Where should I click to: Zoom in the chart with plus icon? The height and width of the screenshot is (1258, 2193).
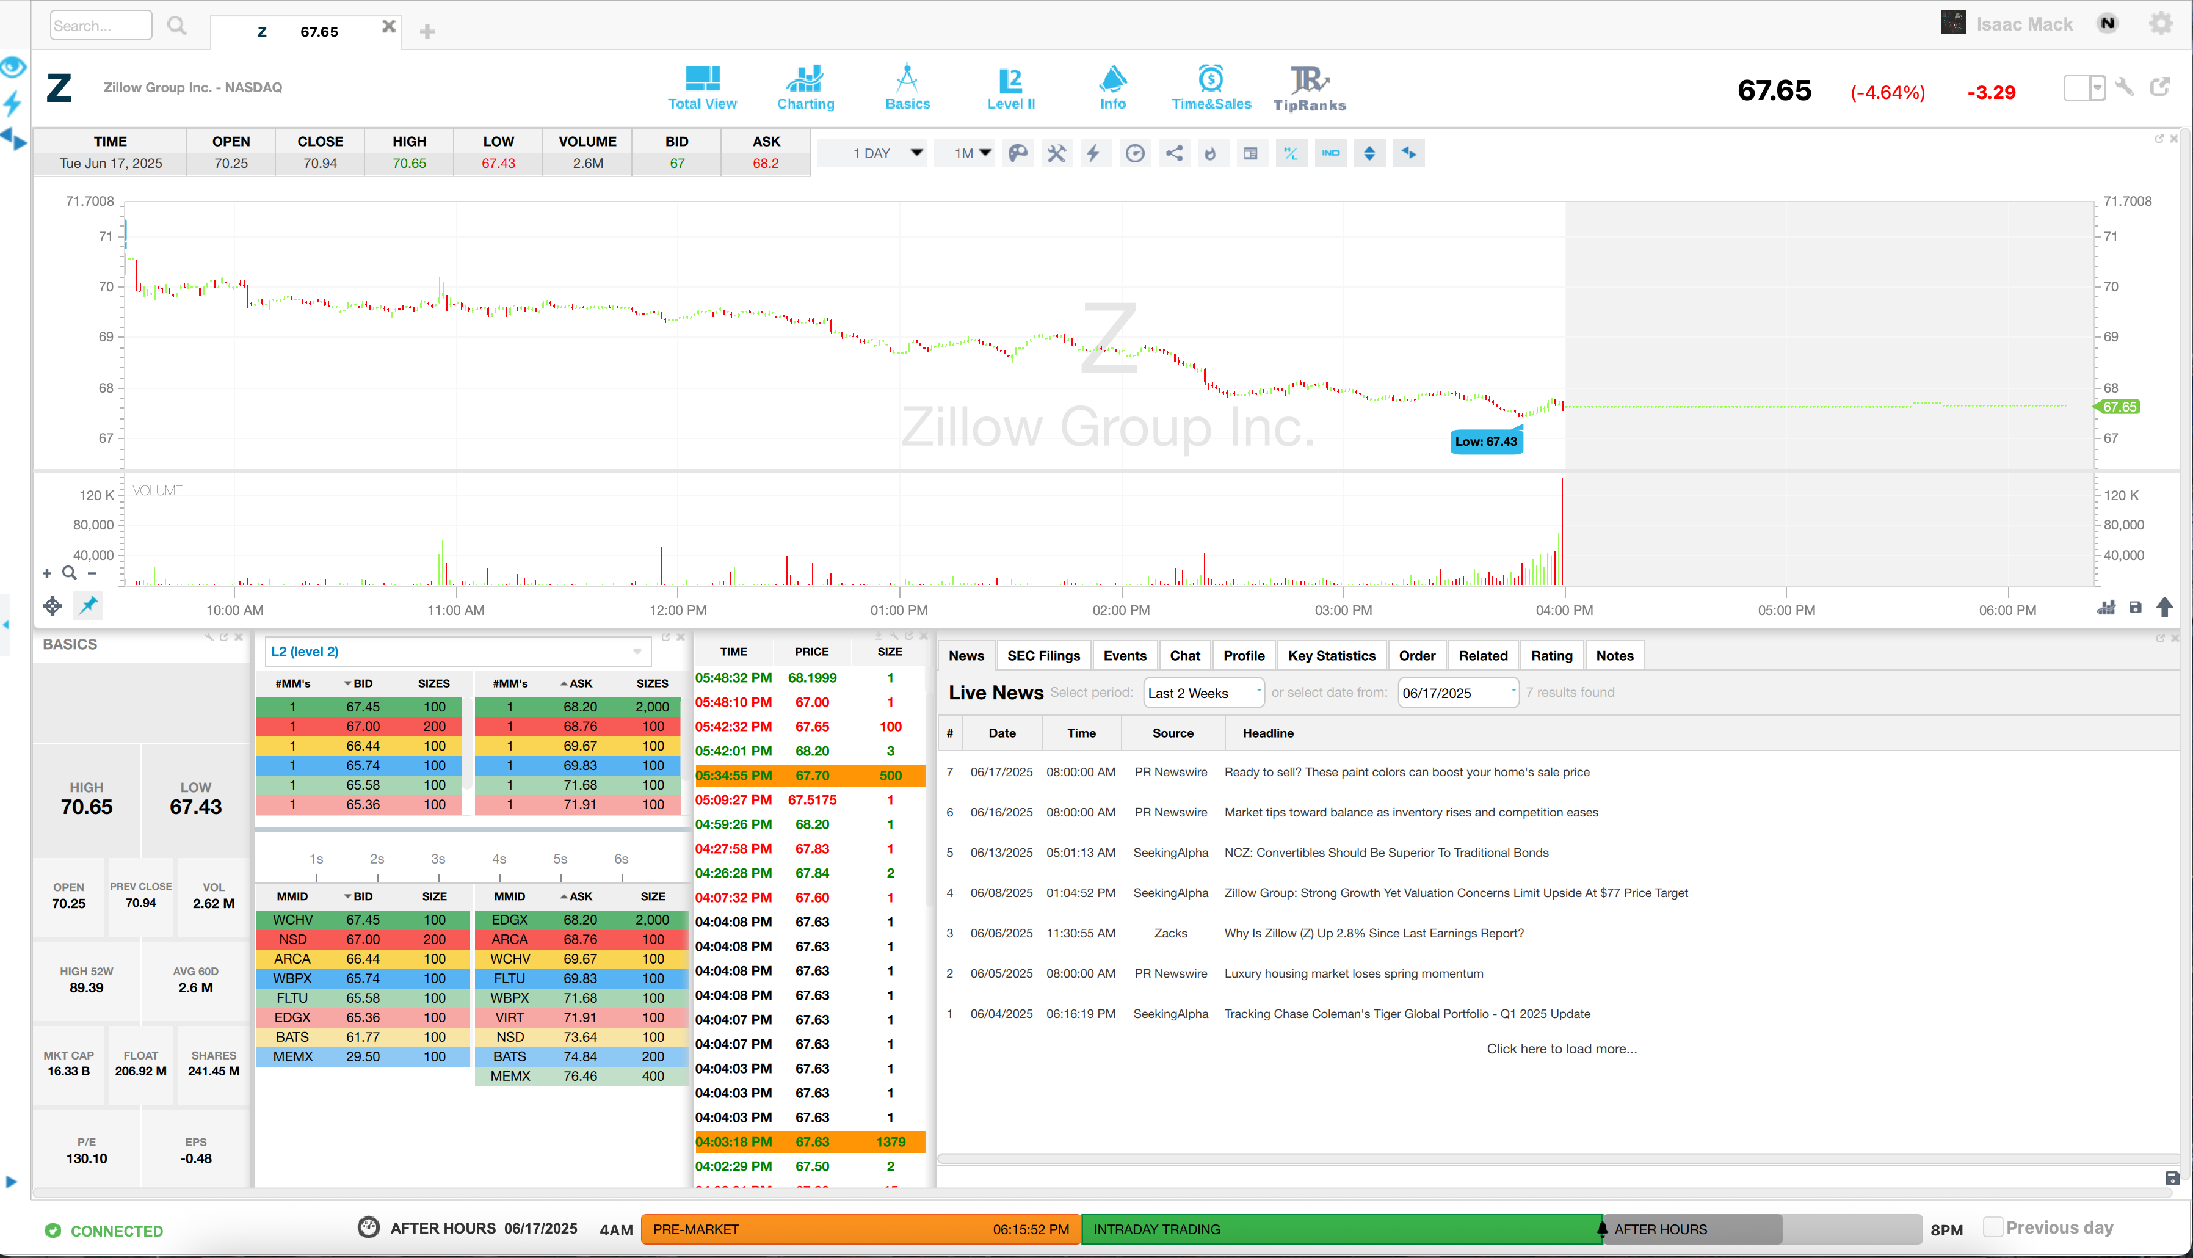click(46, 573)
